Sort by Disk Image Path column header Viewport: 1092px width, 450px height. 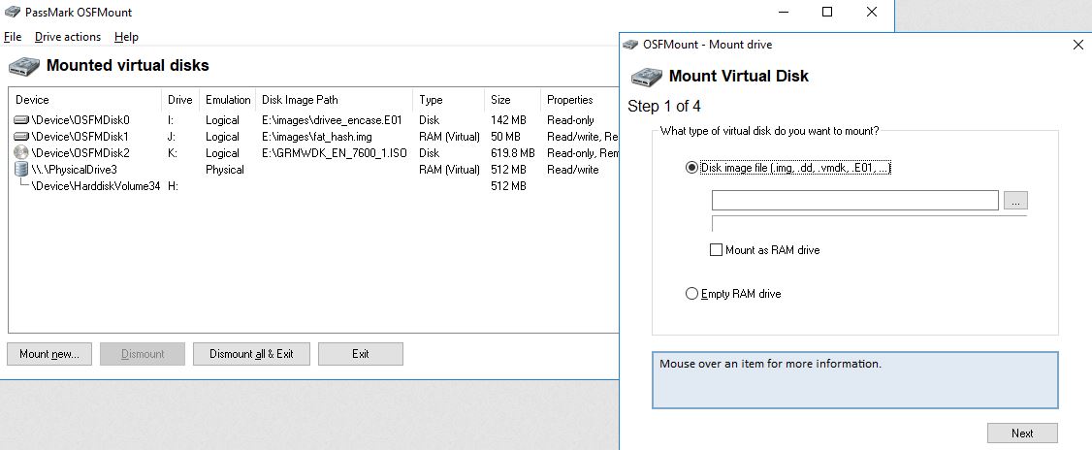[x=335, y=100]
